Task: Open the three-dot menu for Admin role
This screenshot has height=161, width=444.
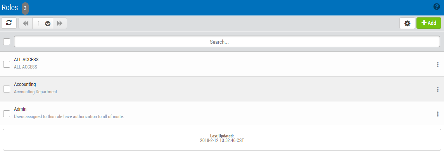Action: pos(437,114)
